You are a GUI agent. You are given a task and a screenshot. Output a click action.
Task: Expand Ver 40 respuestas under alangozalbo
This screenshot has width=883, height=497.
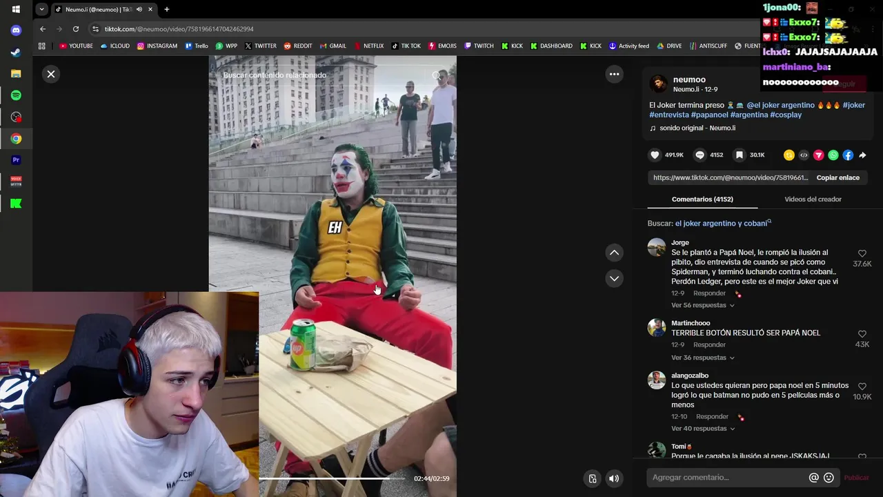(702, 429)
